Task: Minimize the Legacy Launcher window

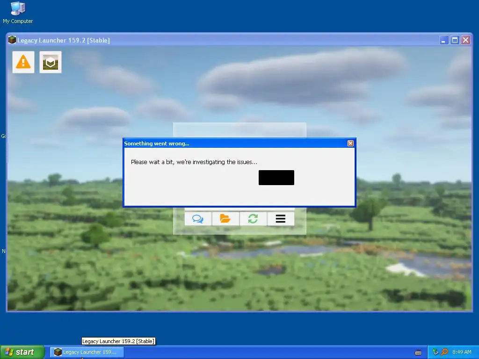Action: tap(443, 40)
